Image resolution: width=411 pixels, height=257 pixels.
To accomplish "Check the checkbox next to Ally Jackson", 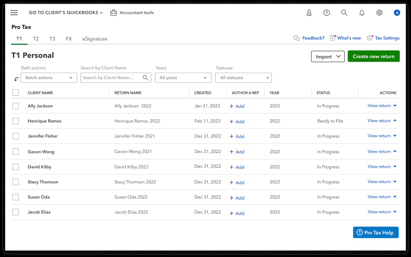I will tap(16, 106).
